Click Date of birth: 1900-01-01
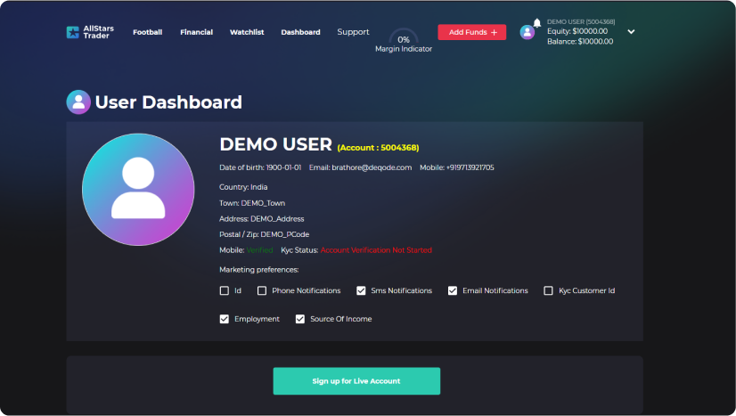The height and width of the screenshot is (416, 736). click(x=260, y=167)
